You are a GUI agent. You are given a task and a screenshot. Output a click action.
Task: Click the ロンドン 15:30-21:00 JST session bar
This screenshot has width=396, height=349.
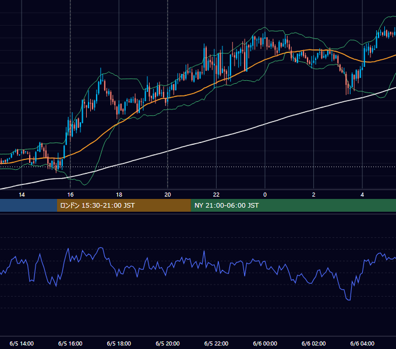click(123, 205)
